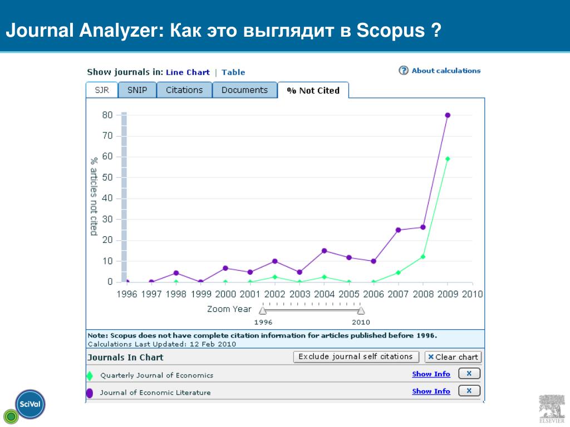This screenshot has height=427, width=570.
Task: Click the green 2007 data point
Action: point(398,272)
